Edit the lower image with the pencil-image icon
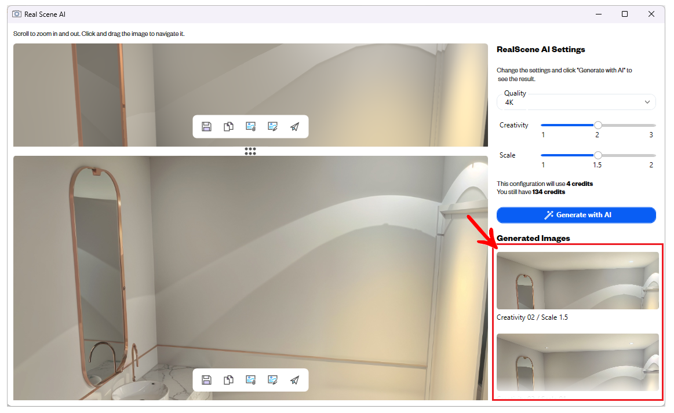The height and width of the screenshot is (413, 674). point(272,380)
